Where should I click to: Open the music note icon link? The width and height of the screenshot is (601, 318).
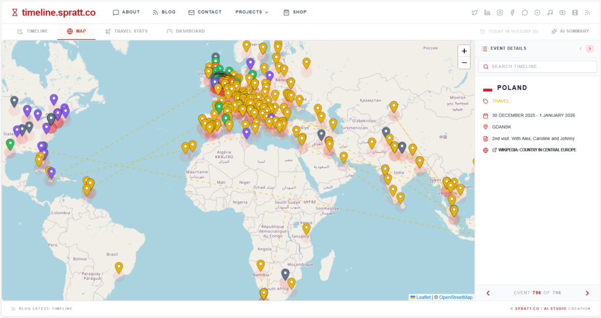(x=550, y=12)
